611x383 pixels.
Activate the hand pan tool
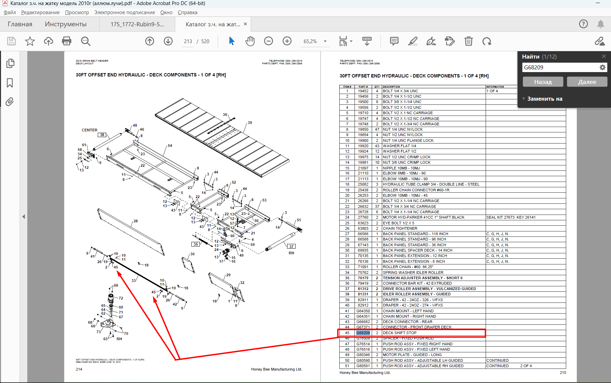[x=250, y=41]
